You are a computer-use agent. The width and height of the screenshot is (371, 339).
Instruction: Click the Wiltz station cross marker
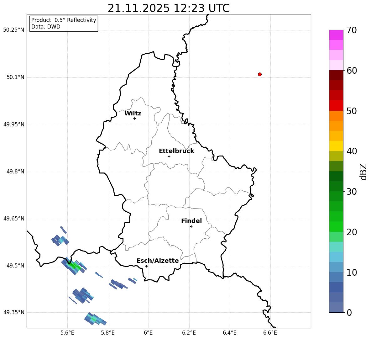click(x=134, y=119)
